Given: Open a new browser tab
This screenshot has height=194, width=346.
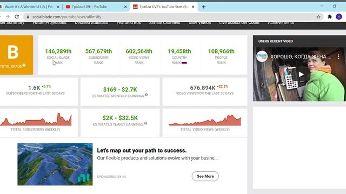Looking at the screenshot, I should click(x=204, y=7).
